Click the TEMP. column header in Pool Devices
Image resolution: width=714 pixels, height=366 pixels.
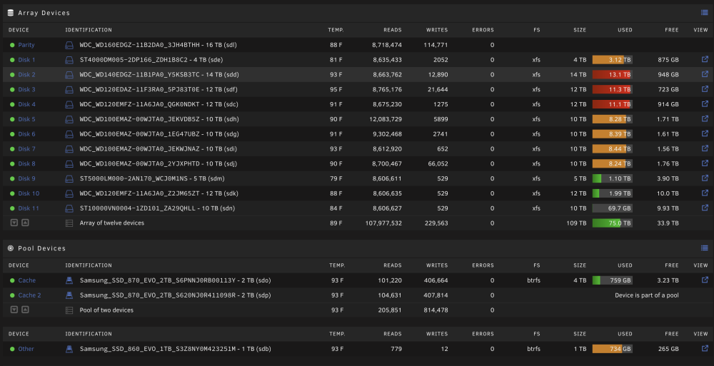coord(336,265)
